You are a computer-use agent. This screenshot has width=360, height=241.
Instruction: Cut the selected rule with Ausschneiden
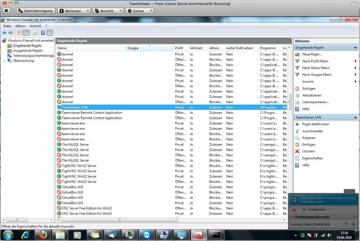pos(312,131)
